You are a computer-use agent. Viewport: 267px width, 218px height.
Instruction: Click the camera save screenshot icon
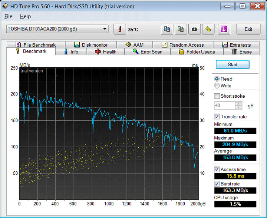[x=194, y=29]
